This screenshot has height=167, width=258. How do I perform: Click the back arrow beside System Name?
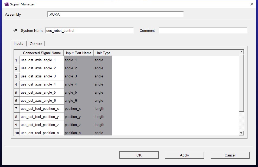15,30
